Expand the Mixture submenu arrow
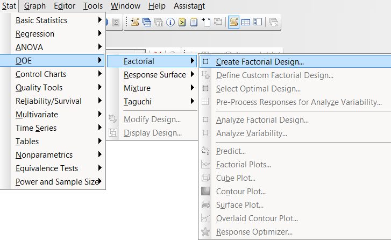391x240 pixels. tap(192, 88)
